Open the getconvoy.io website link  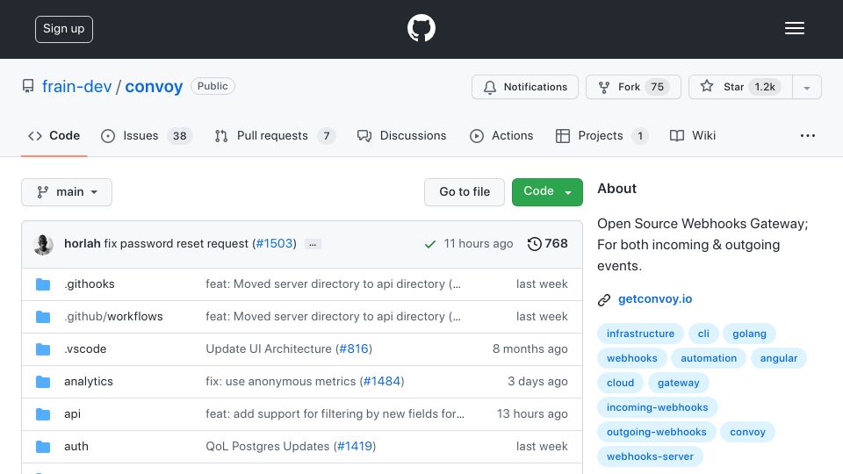pos(655,298)
